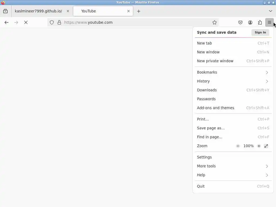Click Sync and save data header
The image size is (276, 207).
click(216, 32)
